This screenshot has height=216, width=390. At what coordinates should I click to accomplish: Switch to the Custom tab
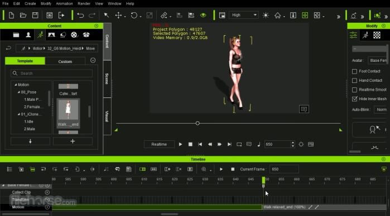tap(65, 61)
